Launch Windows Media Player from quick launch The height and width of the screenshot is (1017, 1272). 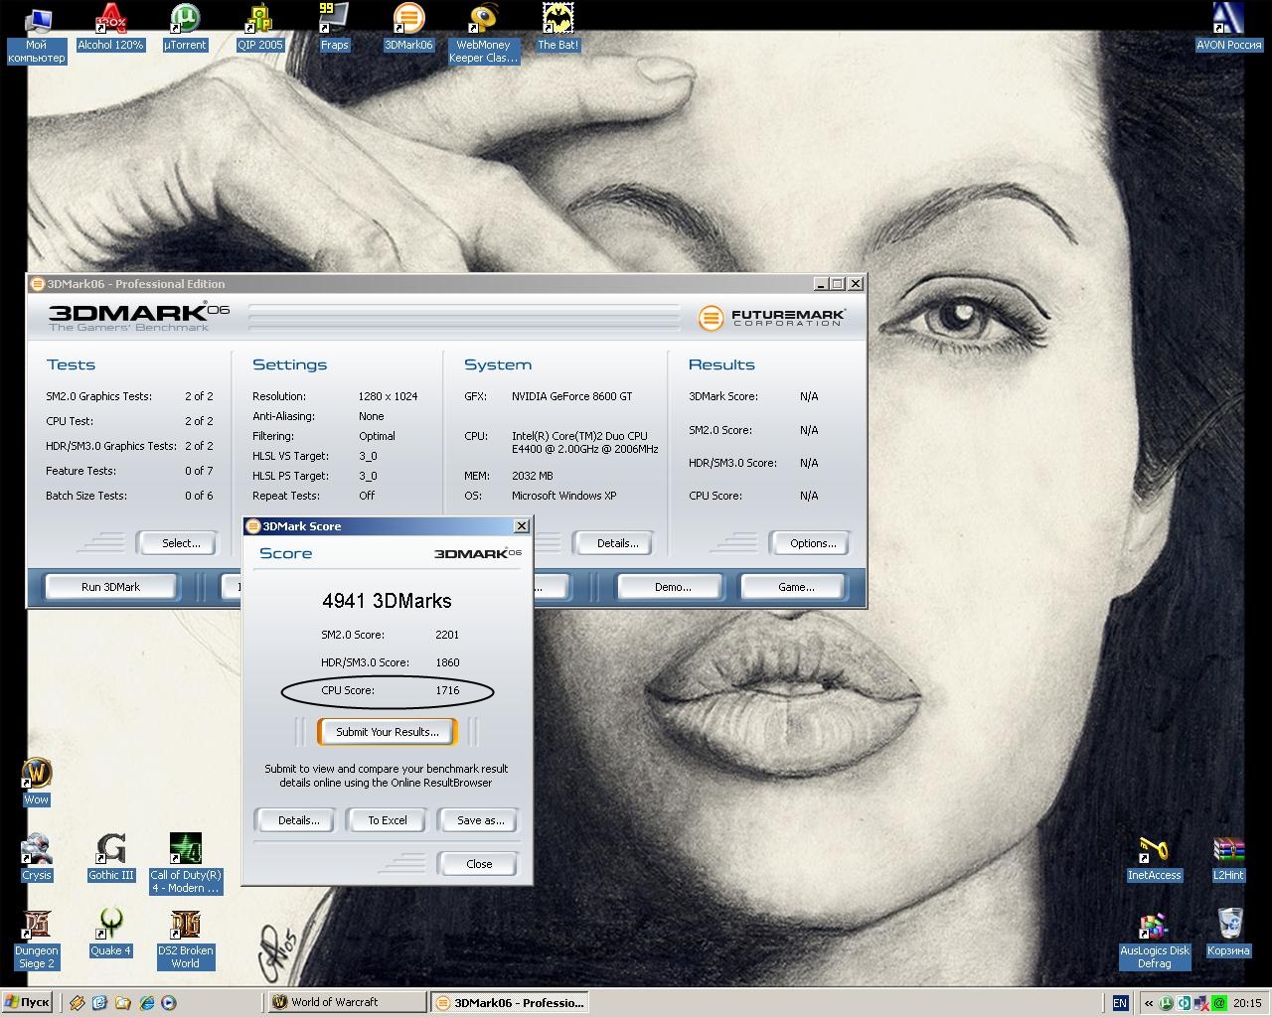[x=168, y=1003]
